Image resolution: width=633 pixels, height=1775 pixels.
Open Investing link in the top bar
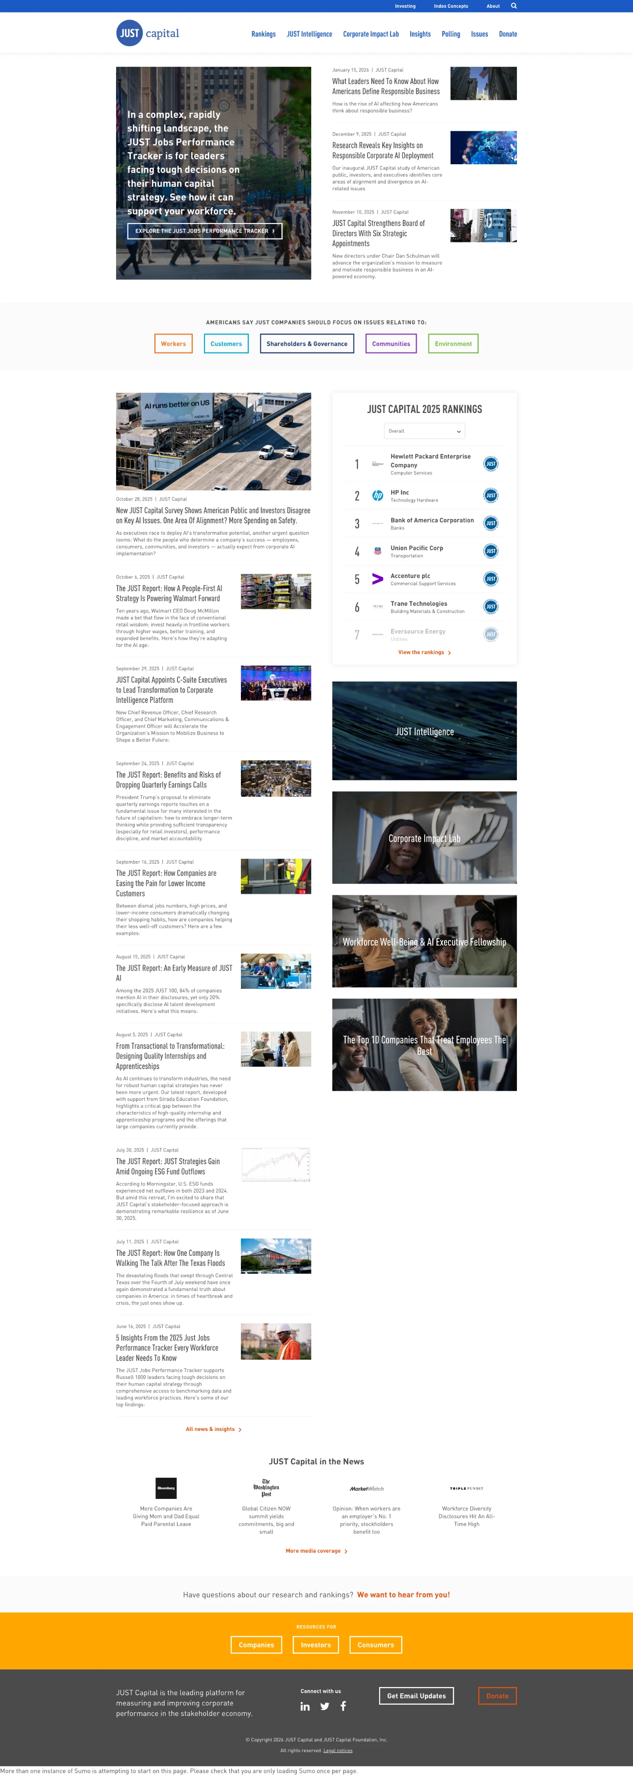pyautogui.click(x=405, y=6)
